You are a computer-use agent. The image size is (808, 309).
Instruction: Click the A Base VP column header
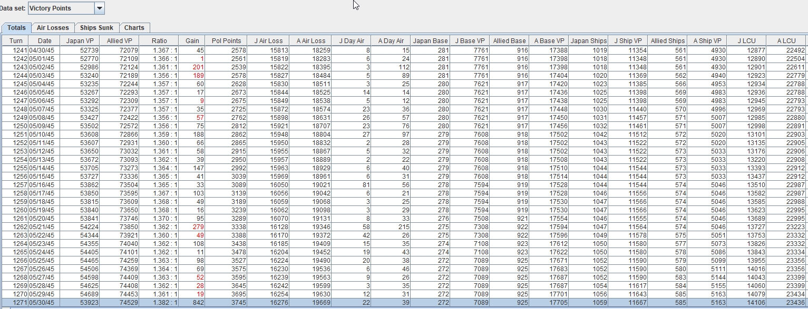[549, 40]
